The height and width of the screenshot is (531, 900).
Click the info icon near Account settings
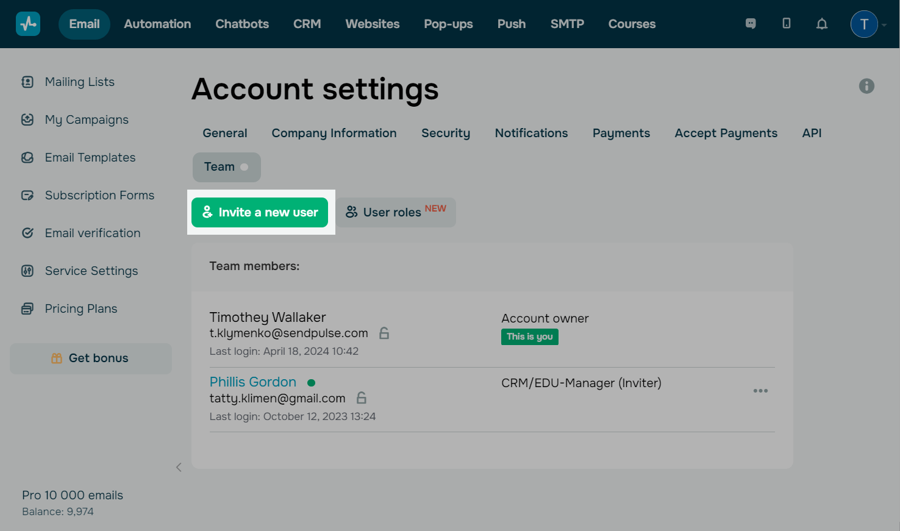click(866, 86)
